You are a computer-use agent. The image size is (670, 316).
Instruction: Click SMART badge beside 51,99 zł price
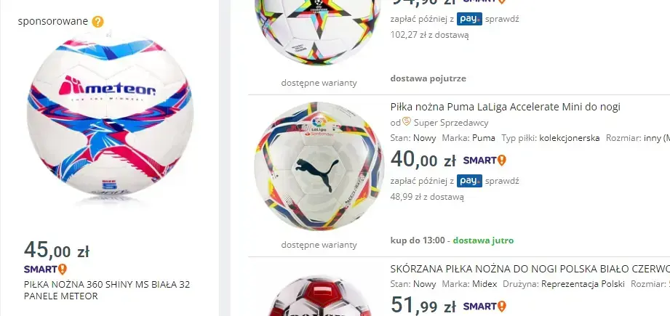(x=484, y=306)
